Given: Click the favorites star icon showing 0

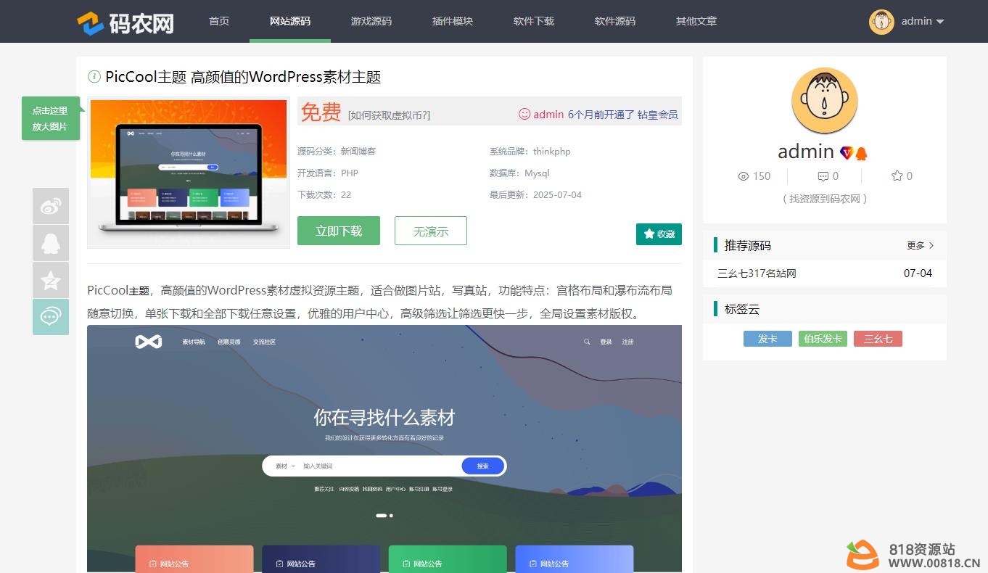Looking at the screenshot, I should 897,176.
